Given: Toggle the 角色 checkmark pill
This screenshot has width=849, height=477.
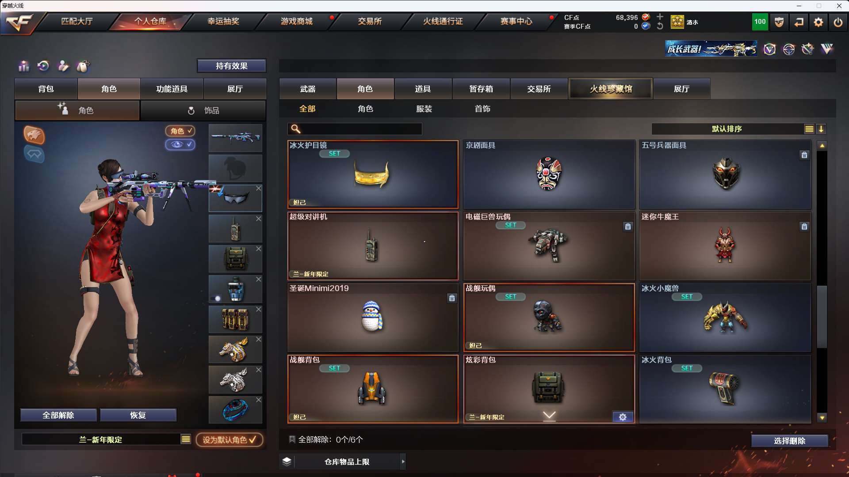Looking at the screenshot, I should point(180,131).
